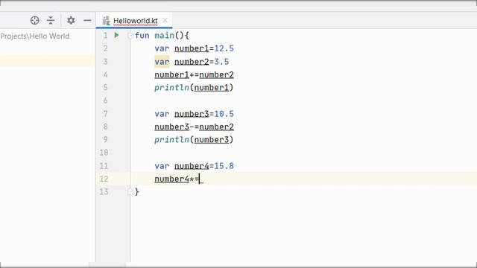Click line number 7 in gutter
The width and height of the screenshot is (477, 268).
coord(105,114)
